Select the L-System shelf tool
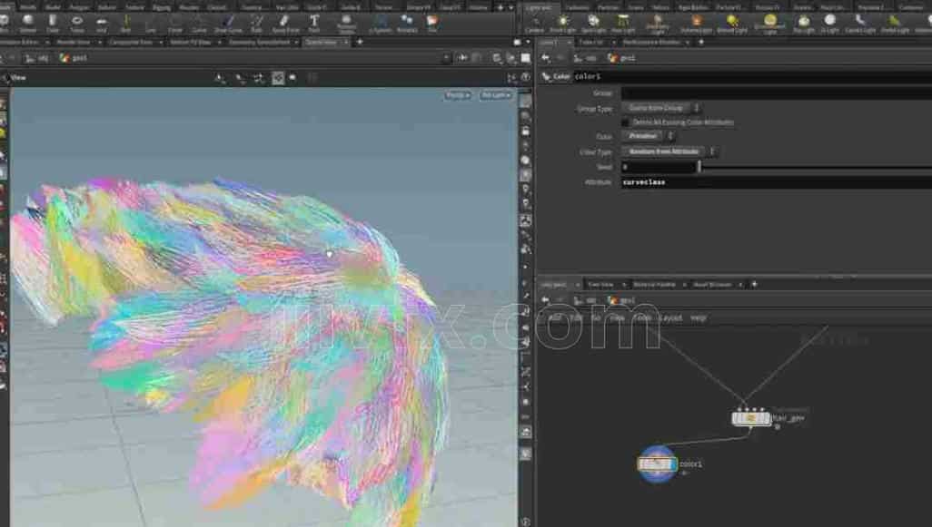The width and height of the screenshot is (932, 527). pyautogui.click(x=381, y=23)
